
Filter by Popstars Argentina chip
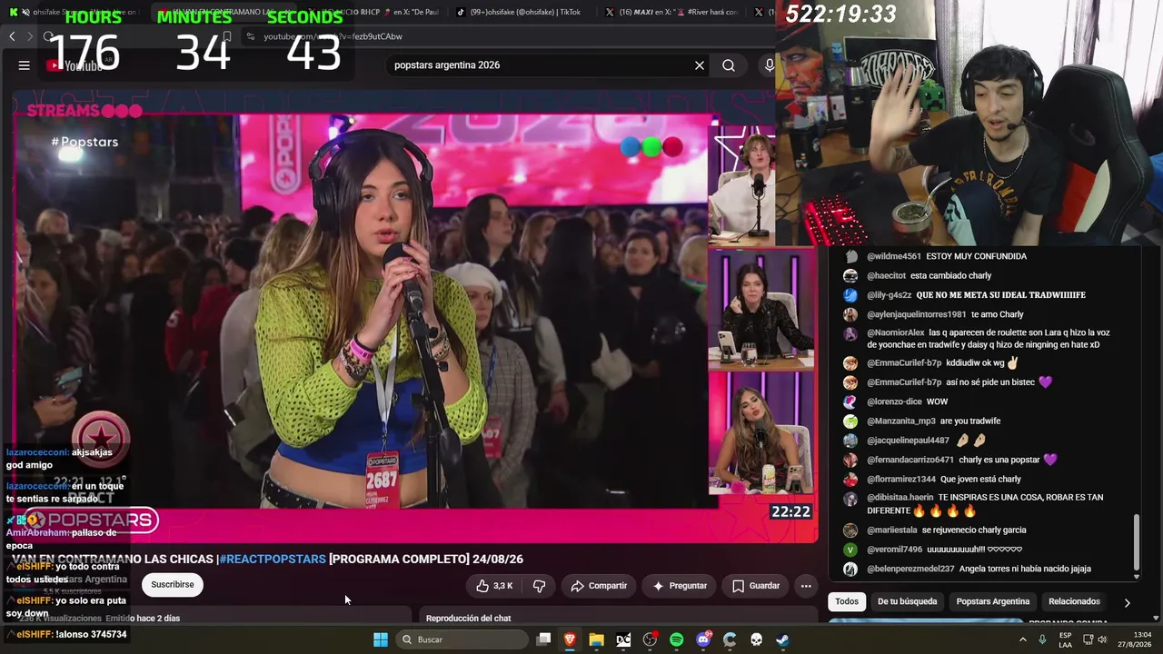[992, 601]
